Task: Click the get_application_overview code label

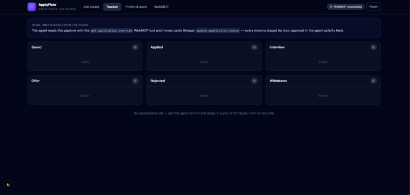Action: (111, 30)
